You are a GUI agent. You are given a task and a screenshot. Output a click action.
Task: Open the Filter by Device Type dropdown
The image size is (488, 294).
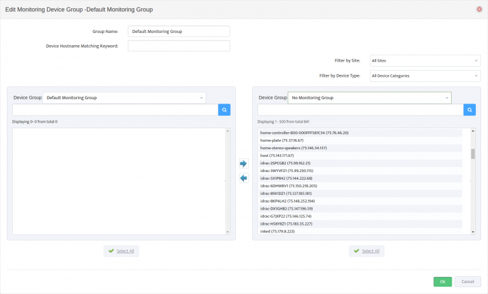(x=424, y=76)
